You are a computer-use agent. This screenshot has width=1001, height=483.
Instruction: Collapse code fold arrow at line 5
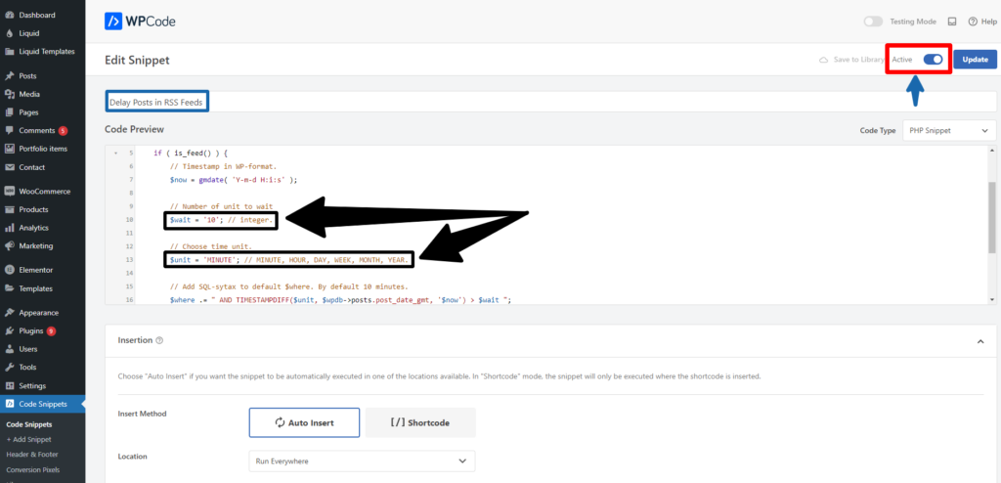(x=115, y=154)
